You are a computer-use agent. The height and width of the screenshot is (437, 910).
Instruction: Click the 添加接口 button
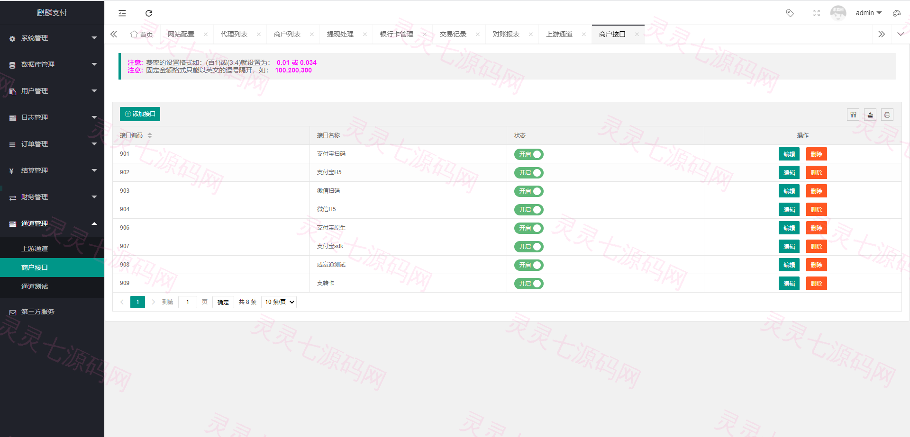click(140, 114)
